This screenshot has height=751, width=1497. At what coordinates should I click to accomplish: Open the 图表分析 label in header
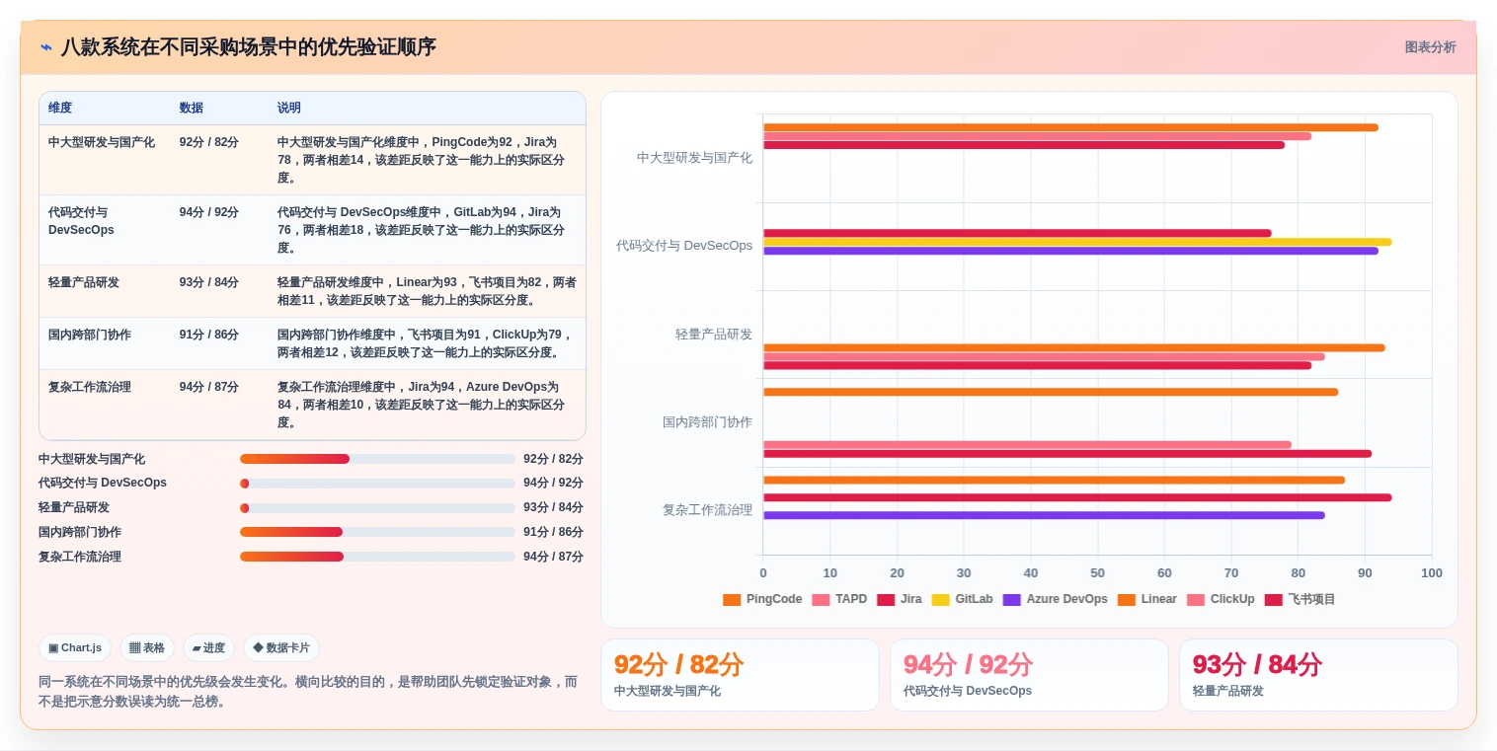(x=1430, y=47)
